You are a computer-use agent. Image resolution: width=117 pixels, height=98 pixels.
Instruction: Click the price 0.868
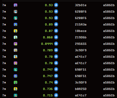pyautogui.click(x=48, y=37)
